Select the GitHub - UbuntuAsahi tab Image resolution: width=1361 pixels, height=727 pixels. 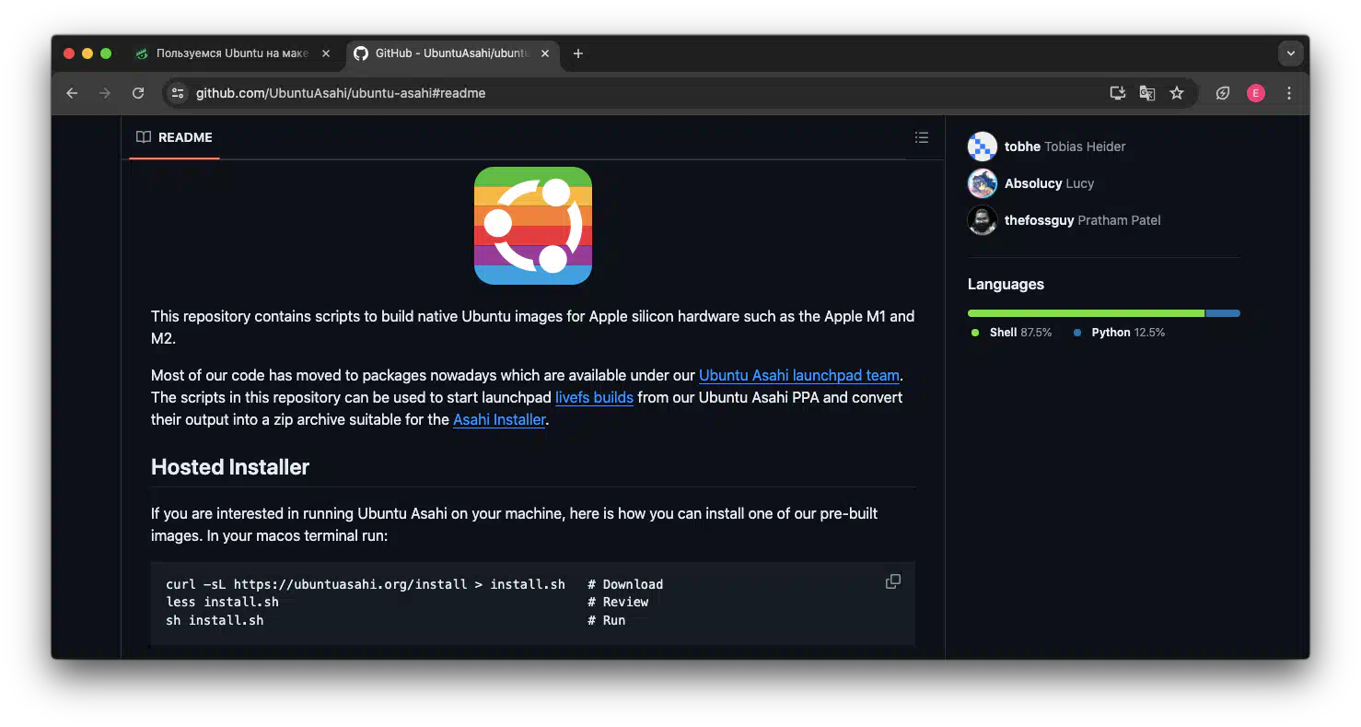453,53
